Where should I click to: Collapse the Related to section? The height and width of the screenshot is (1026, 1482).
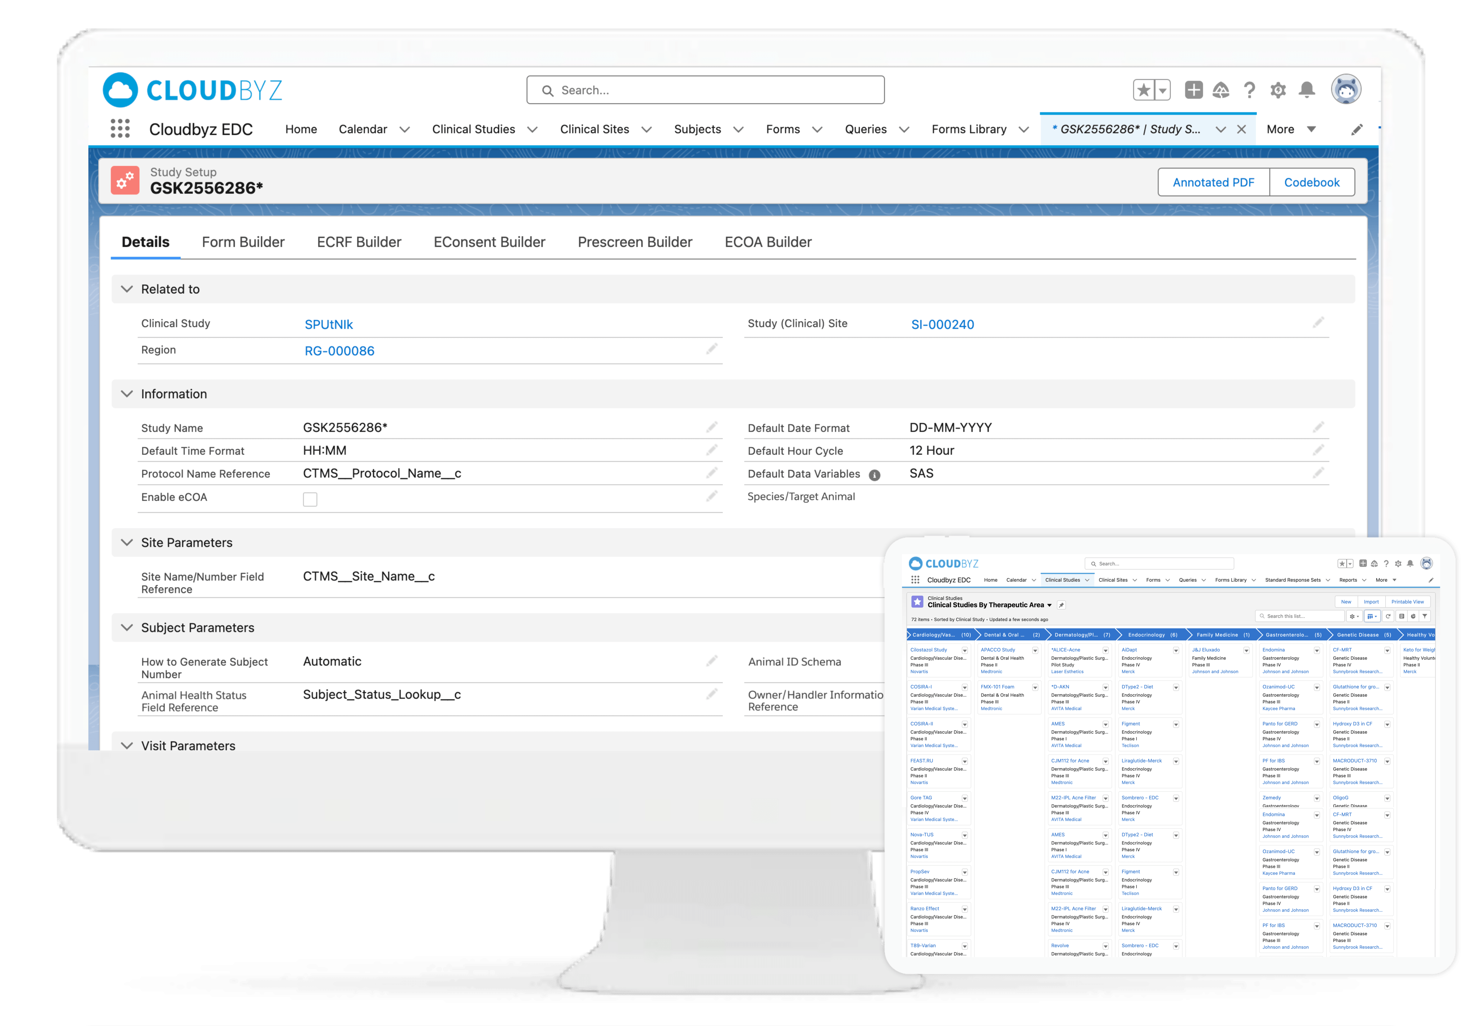(x=127, y=289)
